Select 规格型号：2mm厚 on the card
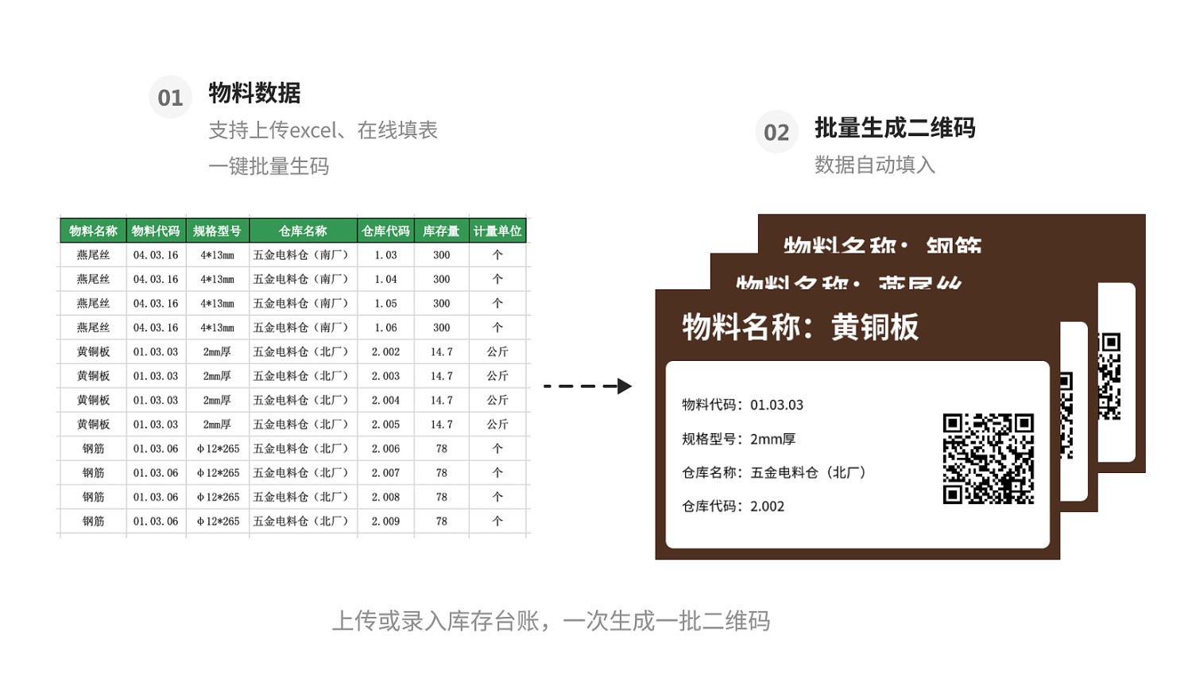This screenshot has width=1192, height=690. coord(738,439)
